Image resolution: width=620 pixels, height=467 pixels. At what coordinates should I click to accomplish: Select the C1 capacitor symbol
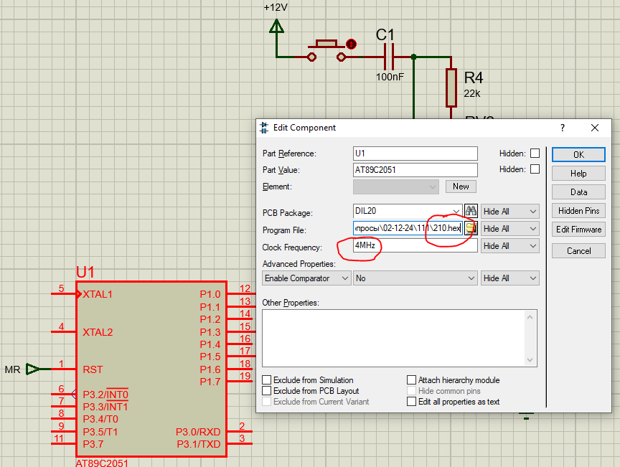click(389, 57)
